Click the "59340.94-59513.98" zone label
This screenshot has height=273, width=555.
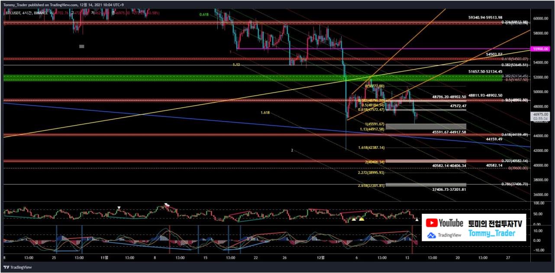tap(485, 18)
